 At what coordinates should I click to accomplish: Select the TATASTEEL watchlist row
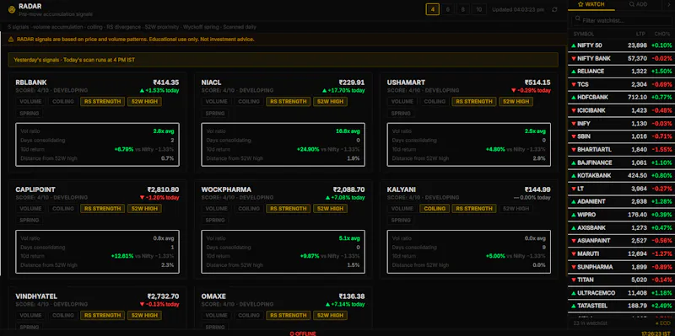pyautogui.click(x=622, y=306)
